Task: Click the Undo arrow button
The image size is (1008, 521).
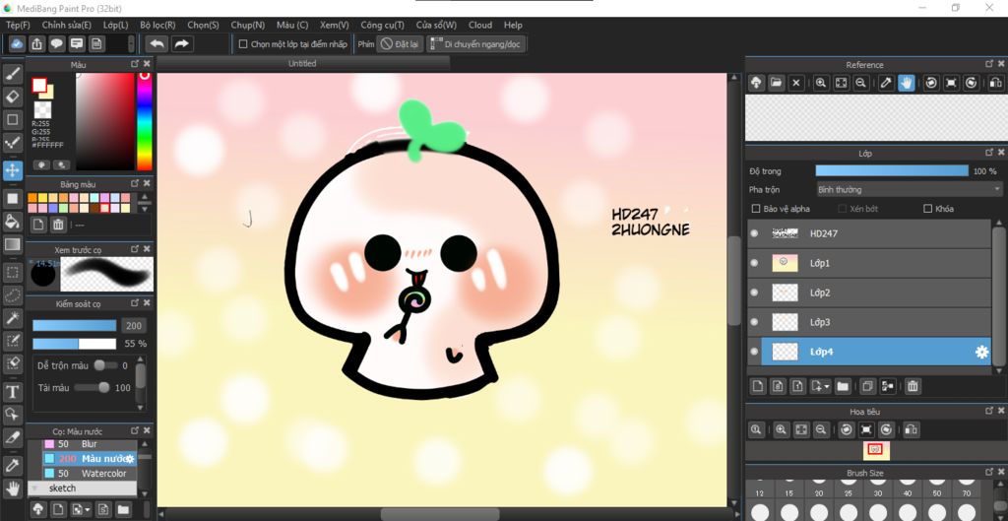Action: pyautogui.click(x=157, y=43)
